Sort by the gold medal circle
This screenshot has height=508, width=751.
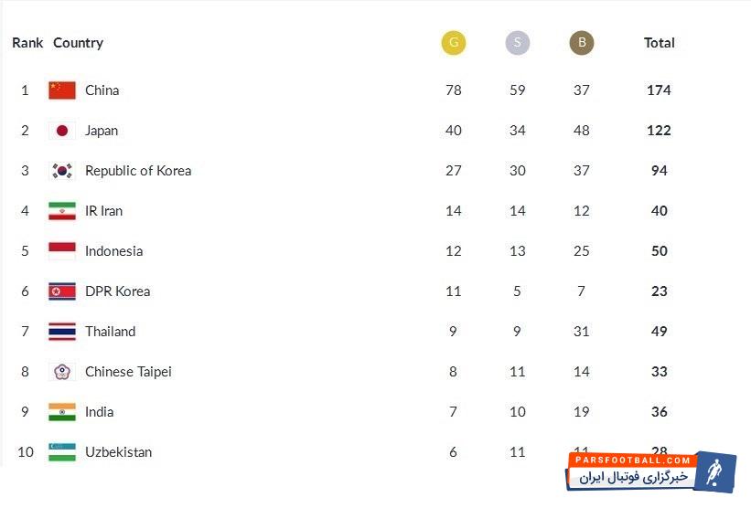(x=453, y=43)
